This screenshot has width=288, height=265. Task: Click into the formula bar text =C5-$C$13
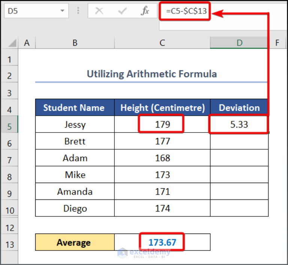point(186,11)
